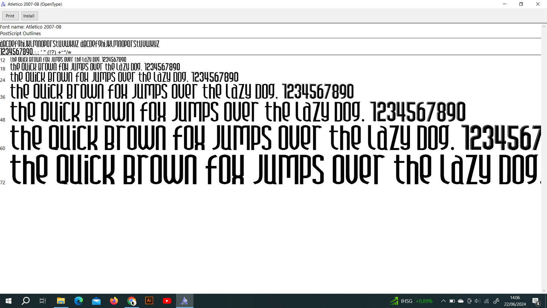This screenshot has height=308, width=547.
Task: Open taskbar Search magnifier
Action: click(x=26, y=301)
